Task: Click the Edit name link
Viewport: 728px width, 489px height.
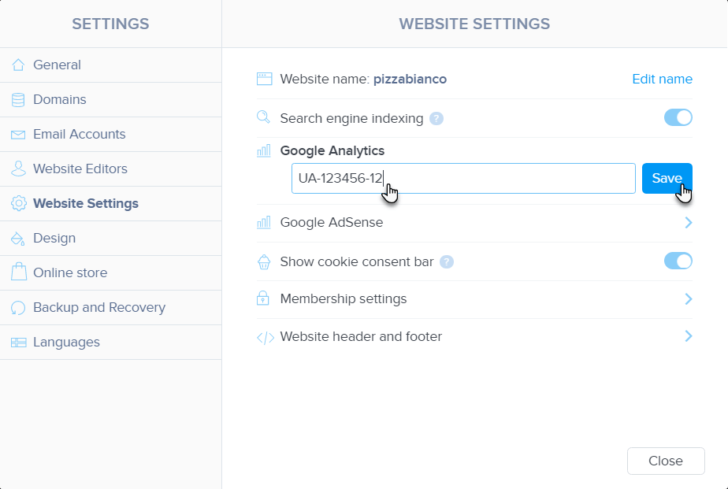Action: coord(662,80)
